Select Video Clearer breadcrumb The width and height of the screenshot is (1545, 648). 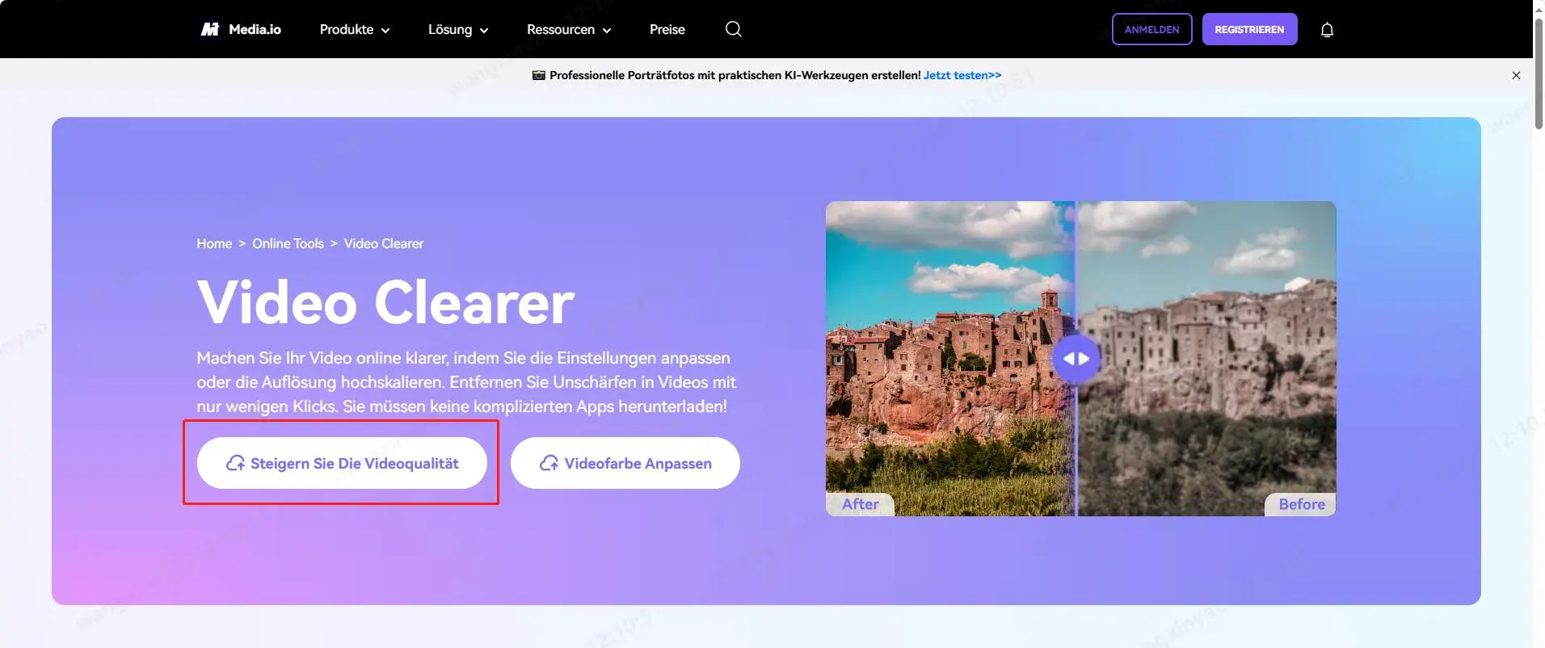pyautogui.click(x=384, y=243)
